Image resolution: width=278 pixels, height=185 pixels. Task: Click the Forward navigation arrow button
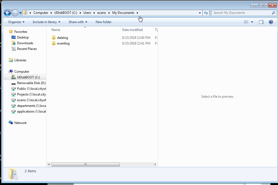click(15, 13)
